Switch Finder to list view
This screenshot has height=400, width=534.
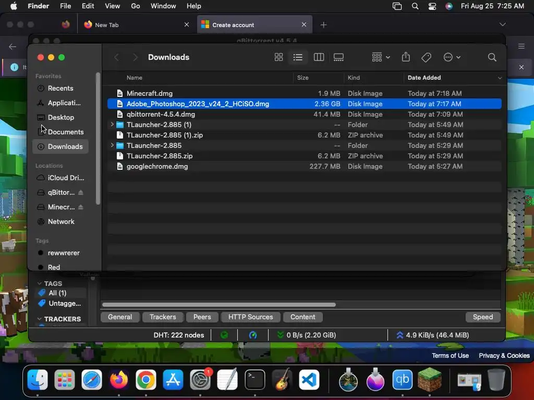298,57
